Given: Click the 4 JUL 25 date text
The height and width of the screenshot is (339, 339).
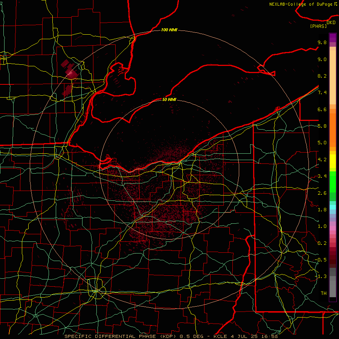Looking at the screenshot, I should click(245, 336).
